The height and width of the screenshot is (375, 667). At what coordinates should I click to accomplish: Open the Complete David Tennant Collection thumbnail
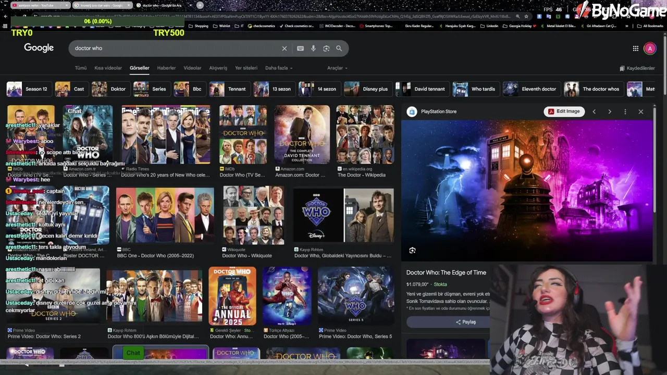tap(302, 134)
